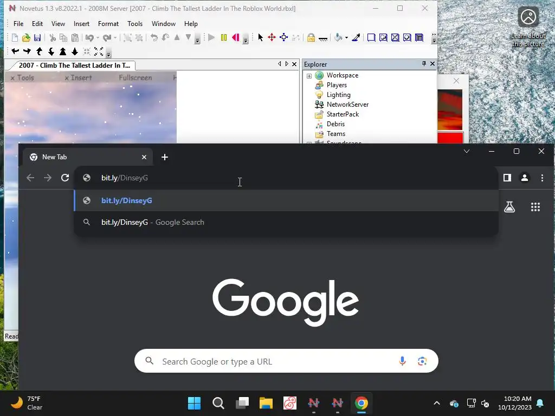
Task: Save the place with the floppy disk icon
Action: tap(37, 37)
